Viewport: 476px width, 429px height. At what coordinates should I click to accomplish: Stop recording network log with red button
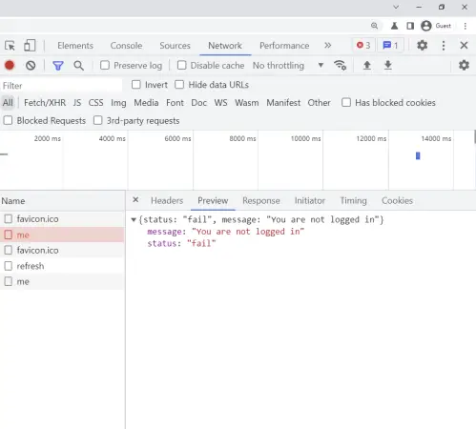click(x=10, y=66)
